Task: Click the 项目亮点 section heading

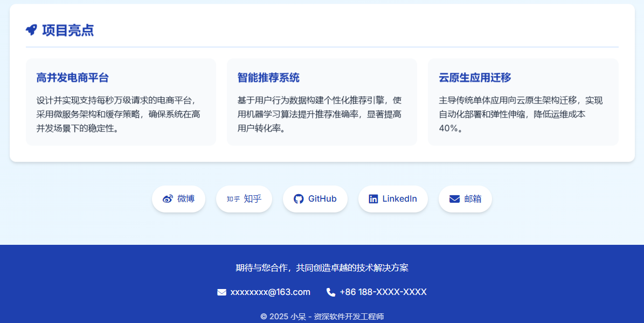Action: click(x=68, y=31)
